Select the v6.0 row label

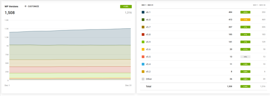(x=148, y=20)
